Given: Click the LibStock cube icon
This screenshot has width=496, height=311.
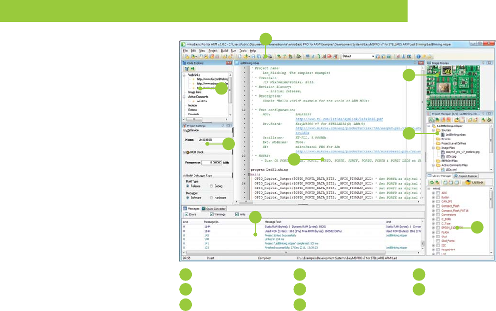Looking at the screenshot, I should coord(468,182).
